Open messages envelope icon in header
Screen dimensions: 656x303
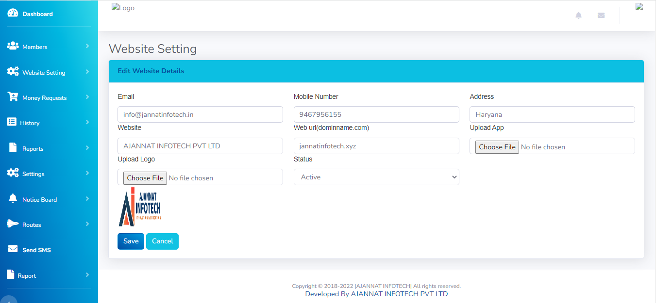(x=601, y=16)
